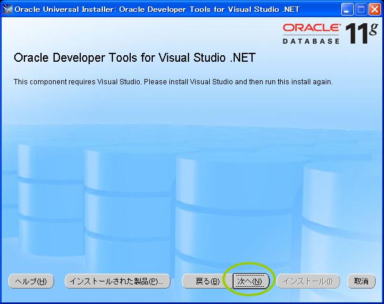The image size is (384, 304).
Task: Click the Oracle Developer Tools page heading
Action: 134,59
